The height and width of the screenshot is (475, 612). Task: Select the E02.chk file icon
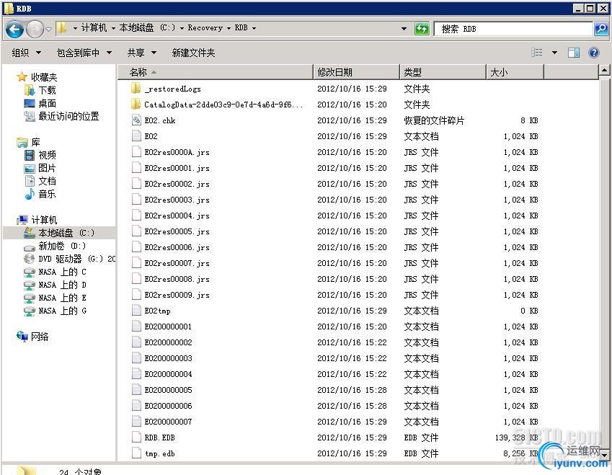136,120
